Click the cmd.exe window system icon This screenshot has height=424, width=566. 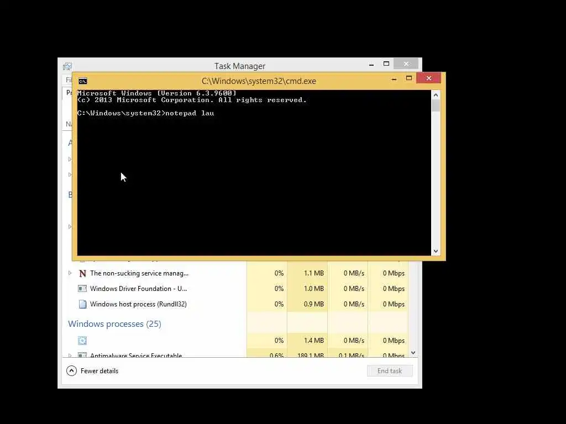click(x=83, y=81)
